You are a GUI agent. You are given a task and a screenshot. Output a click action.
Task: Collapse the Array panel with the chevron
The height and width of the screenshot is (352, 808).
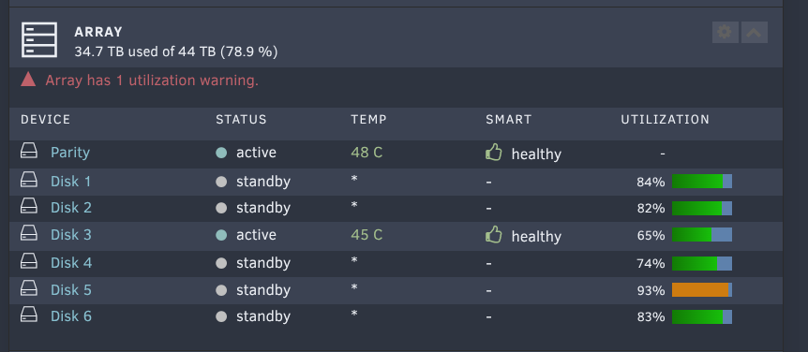[755, 33]
